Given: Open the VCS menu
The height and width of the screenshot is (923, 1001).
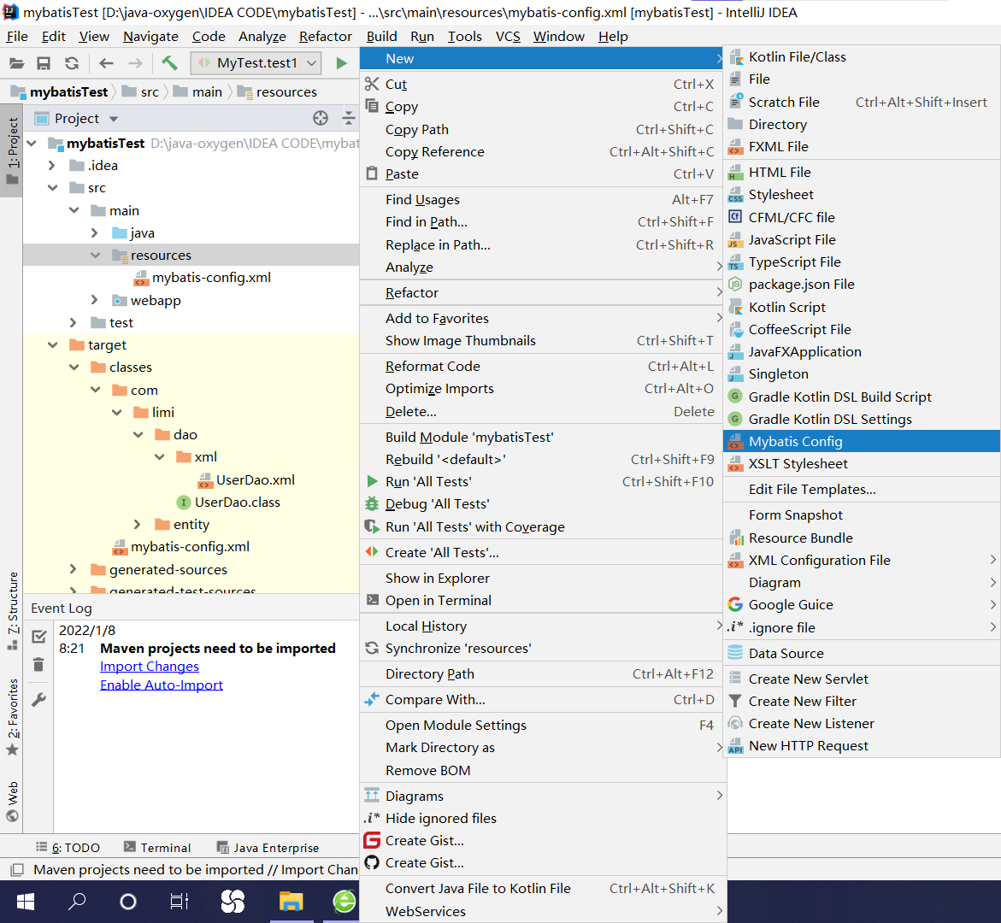Looking at the screenshot, I should point(508,37).
